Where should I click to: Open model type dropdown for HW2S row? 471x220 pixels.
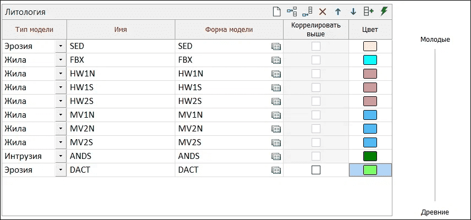[x=60, y=102]
